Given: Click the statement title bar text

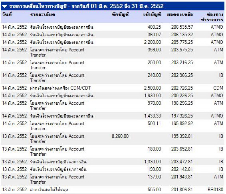Looking at the screenshot, I should pos(86,6).
